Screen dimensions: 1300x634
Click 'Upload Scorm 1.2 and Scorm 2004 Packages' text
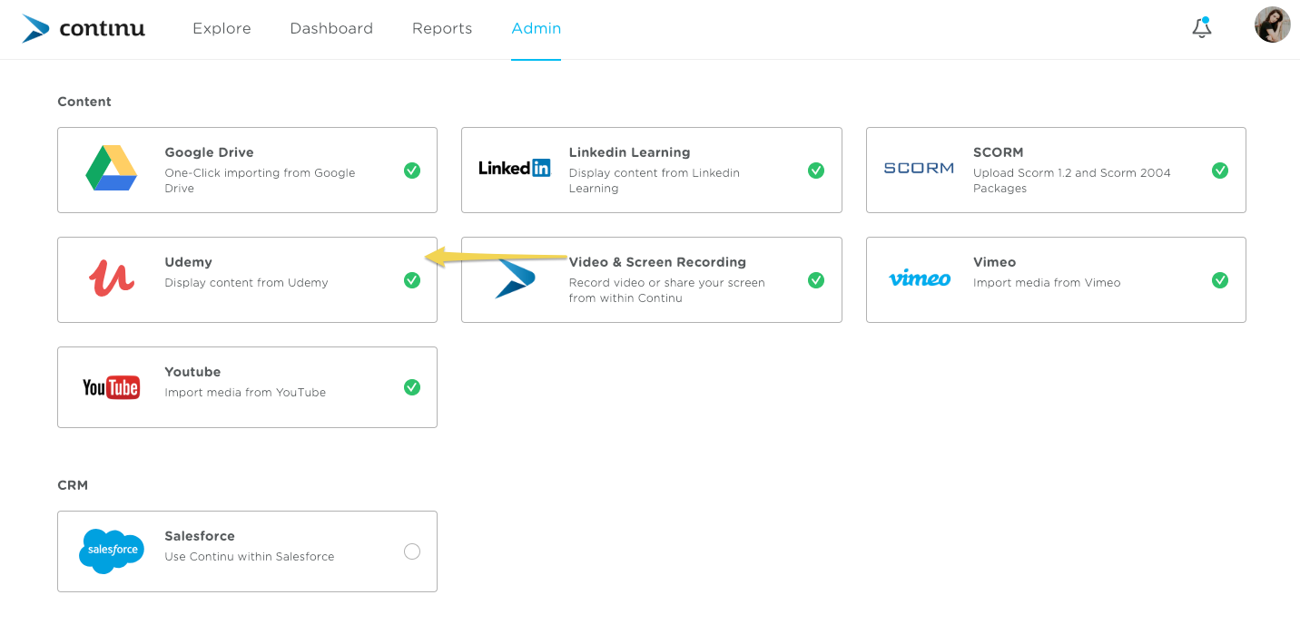click(1072, 180)
